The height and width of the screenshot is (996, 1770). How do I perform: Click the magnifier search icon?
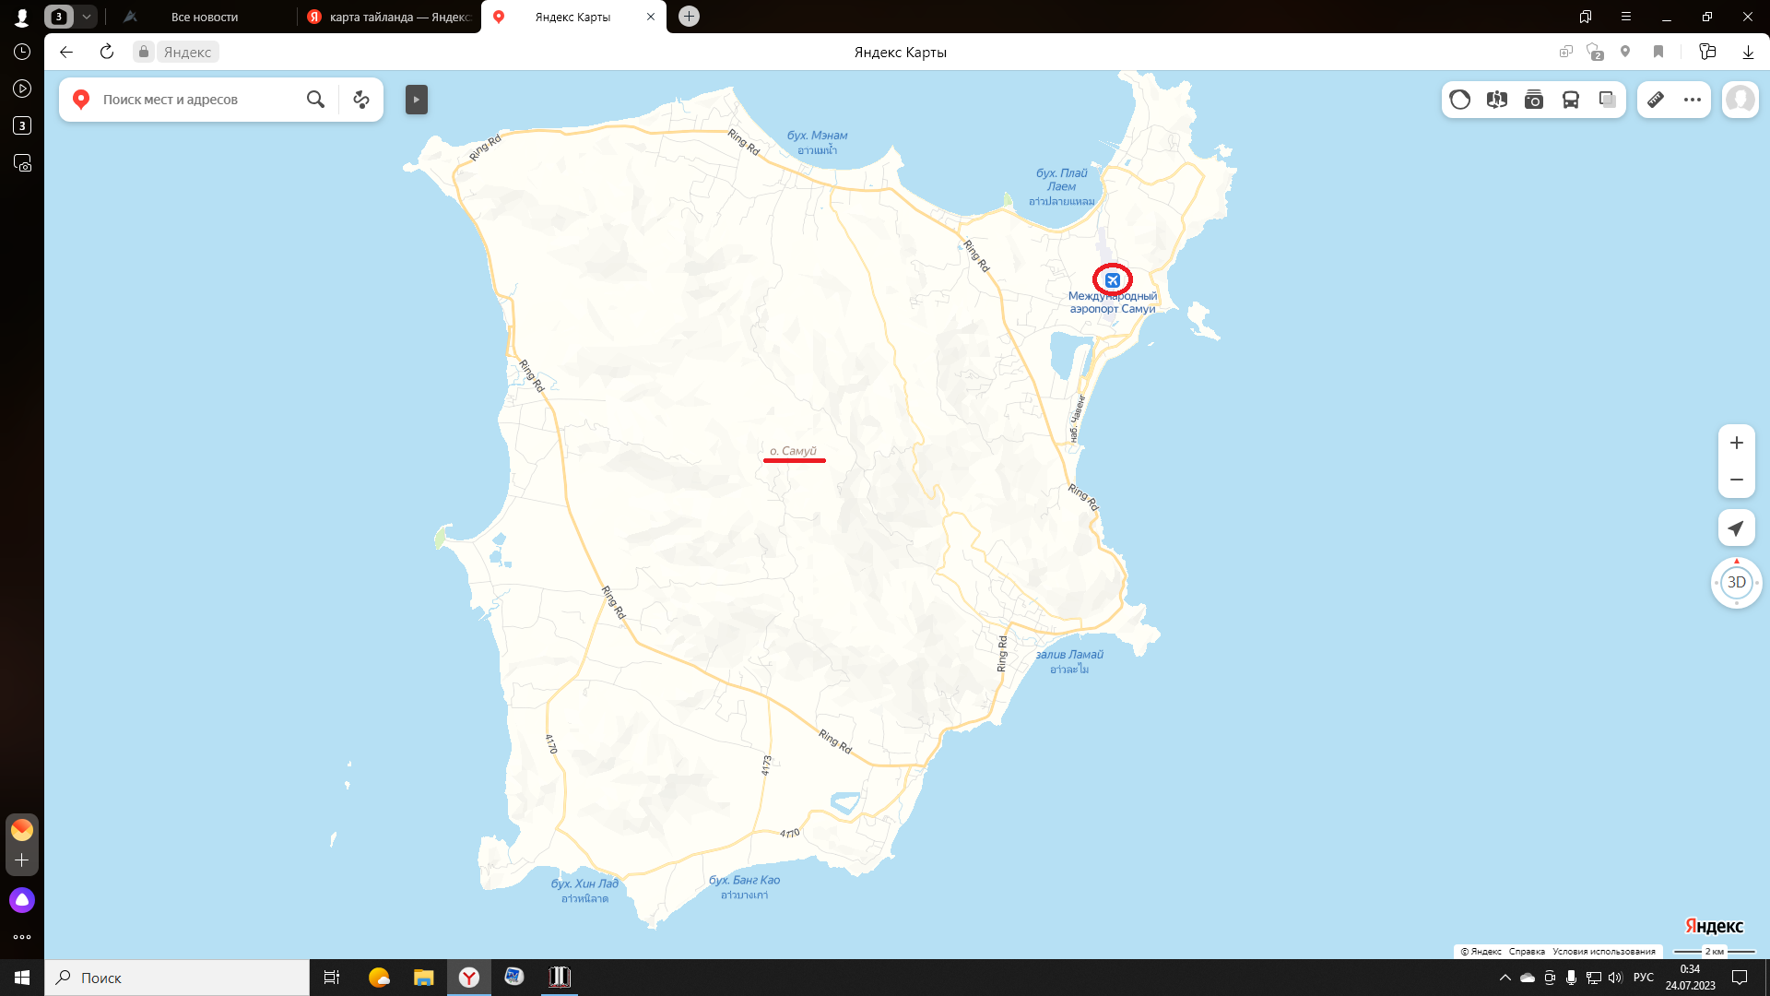pyautogui.click(x=315, y=100)
